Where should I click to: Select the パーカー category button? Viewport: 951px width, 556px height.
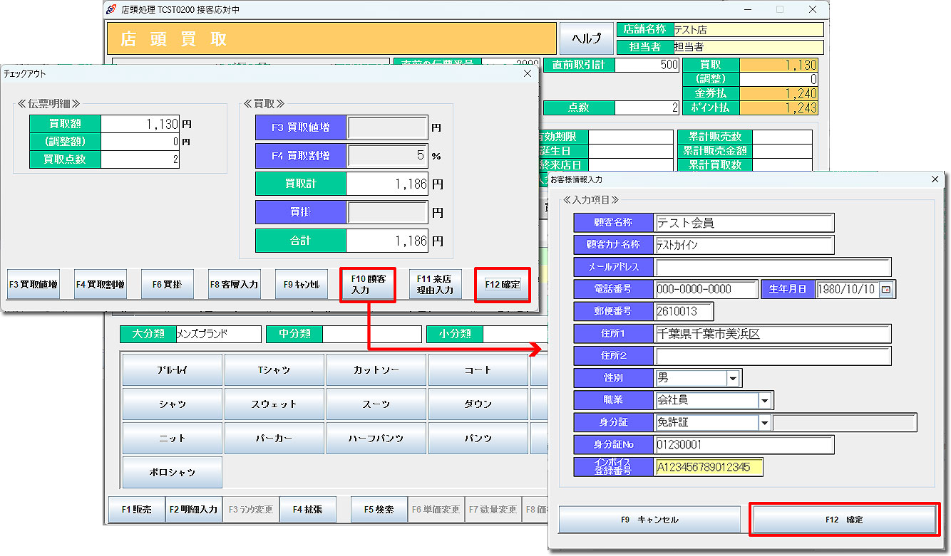click(x=274, y=439)
